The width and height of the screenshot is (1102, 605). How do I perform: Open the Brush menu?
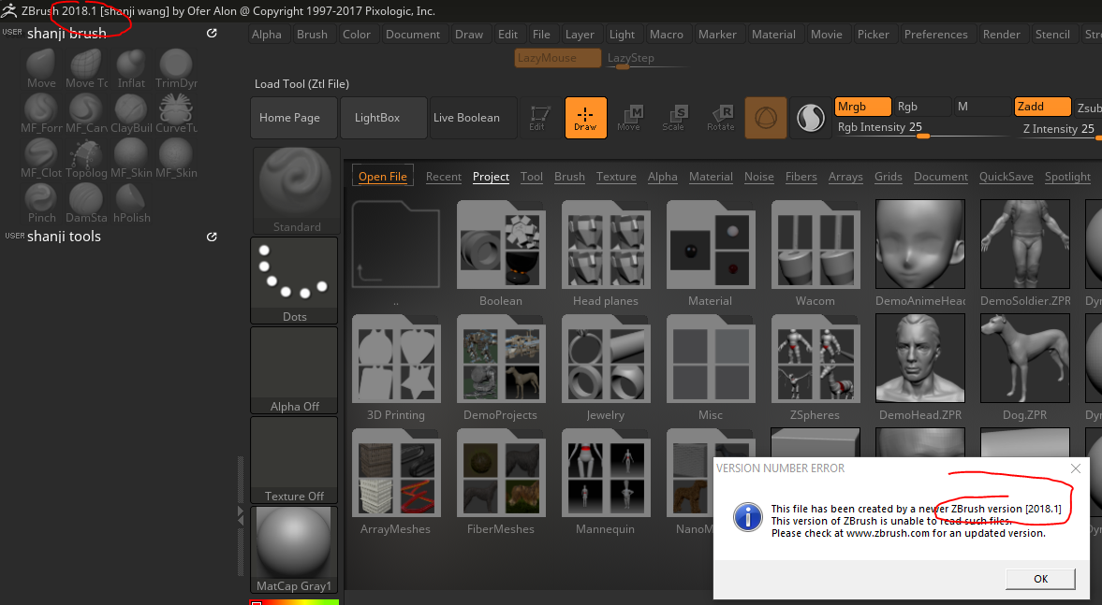(x=312, y=35)
